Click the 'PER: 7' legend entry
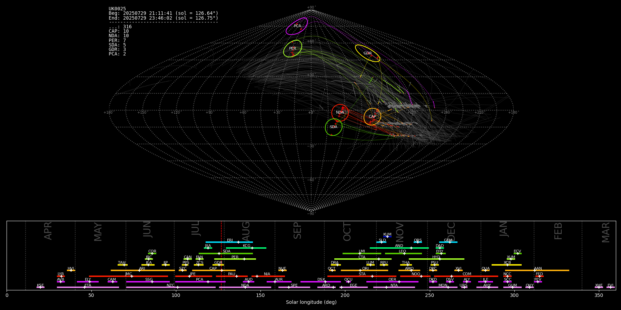This screenshot has height=310, width=621. coord(117,41)
